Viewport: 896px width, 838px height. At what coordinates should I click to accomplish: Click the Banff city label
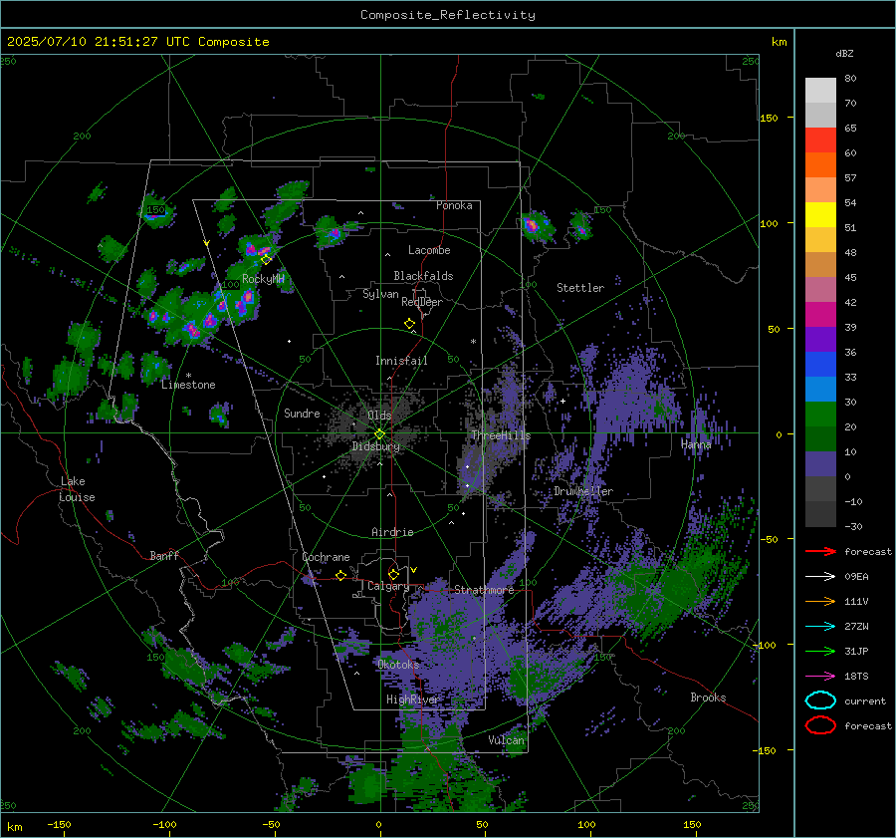tap(164, 556)
